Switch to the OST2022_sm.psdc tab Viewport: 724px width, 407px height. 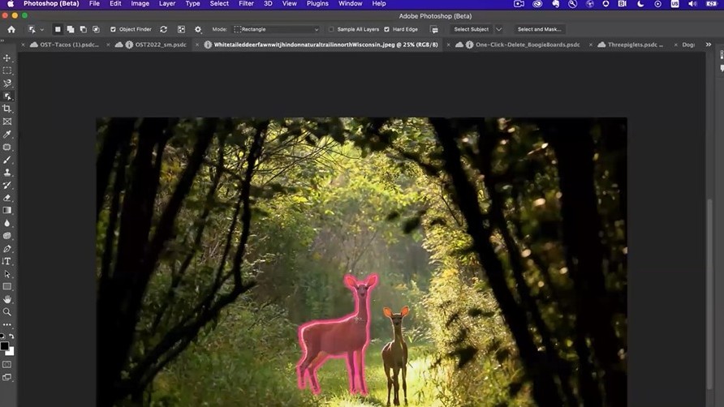point(156,45)
